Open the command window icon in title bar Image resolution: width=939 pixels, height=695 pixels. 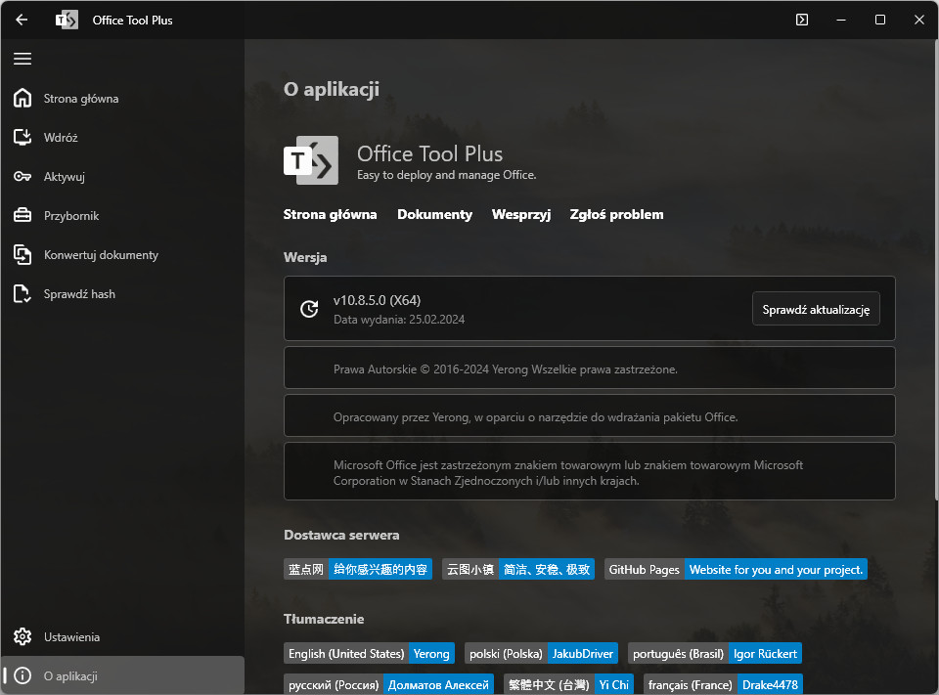coord(802,20)
